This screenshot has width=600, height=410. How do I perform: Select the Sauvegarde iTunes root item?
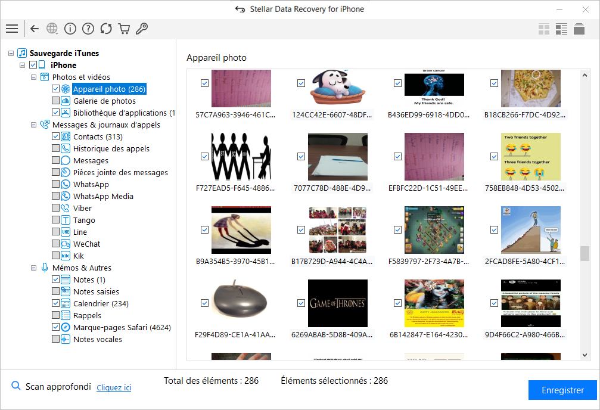[x=64, y=53]
